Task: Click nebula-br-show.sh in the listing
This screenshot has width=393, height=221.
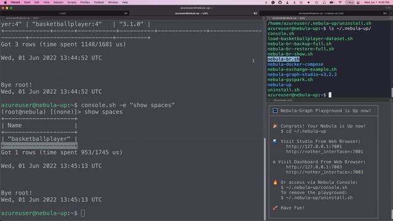Action: point(290,54)
